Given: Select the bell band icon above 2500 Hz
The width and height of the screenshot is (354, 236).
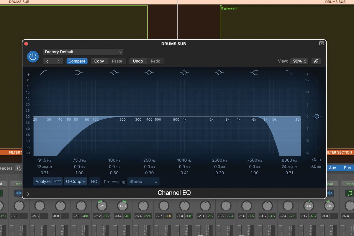Looking at the screenshot, I should pos(219,72).
